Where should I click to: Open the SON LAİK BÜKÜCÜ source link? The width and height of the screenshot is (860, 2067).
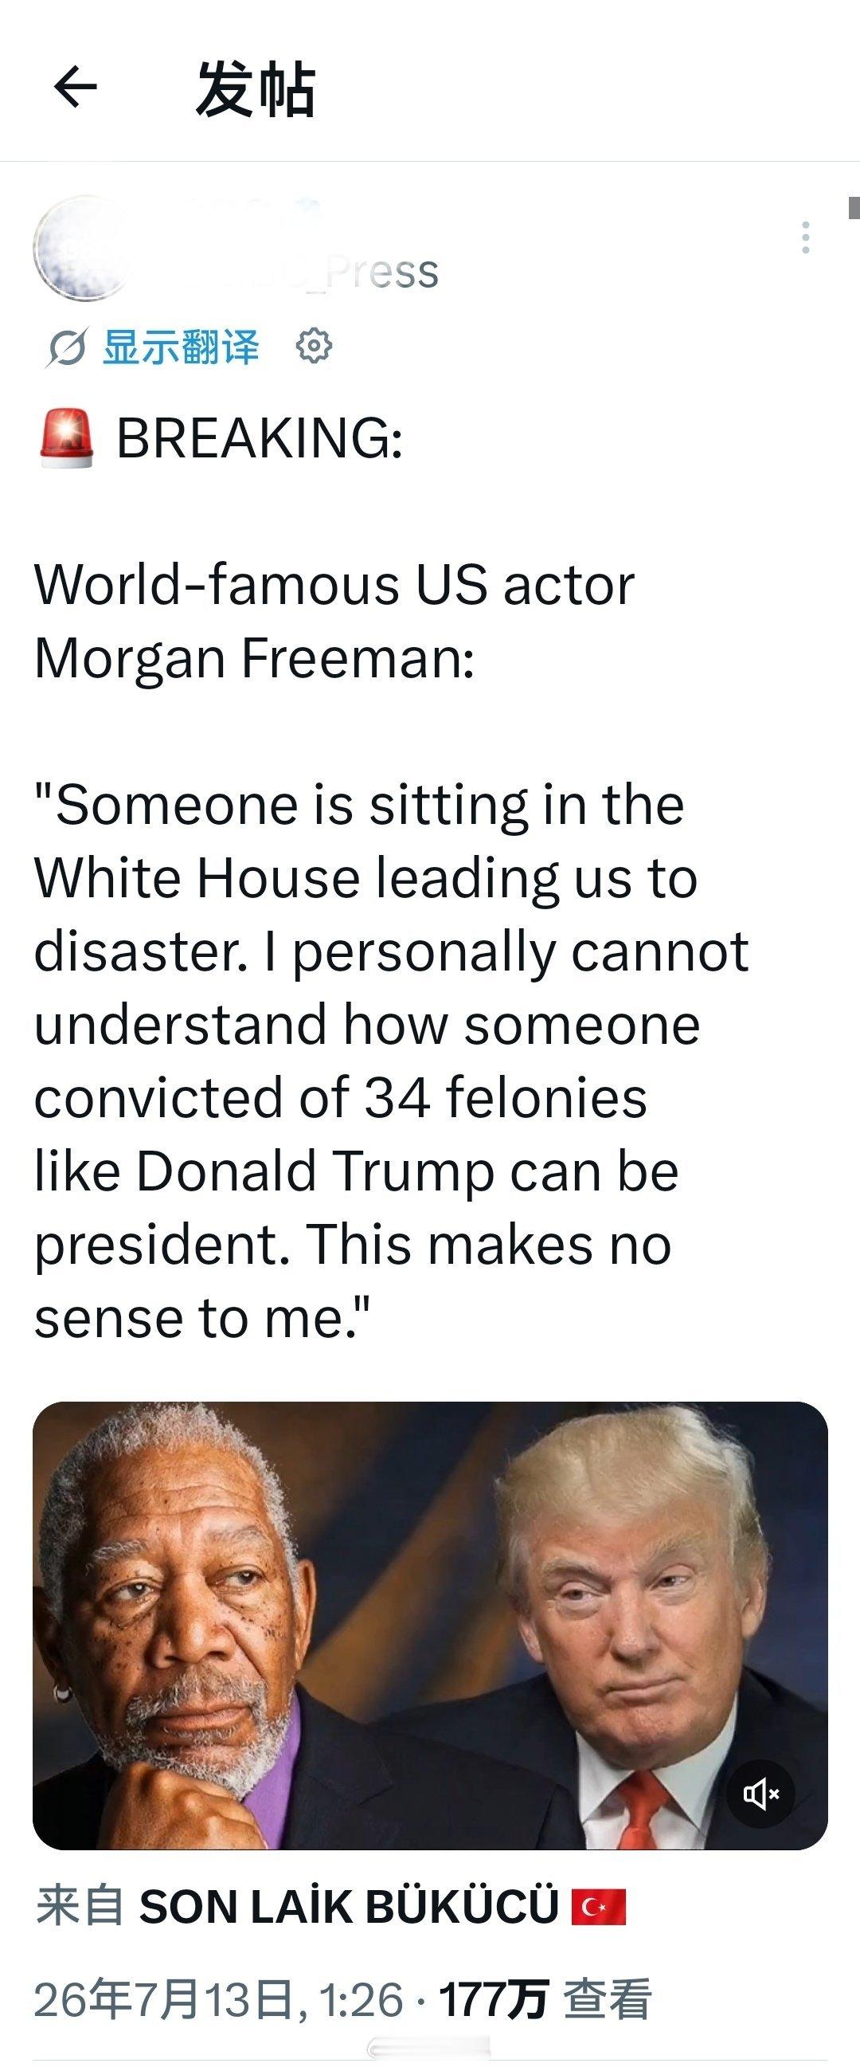[x=349, y=1908]
